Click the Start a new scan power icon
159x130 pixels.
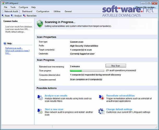pos(40,111)
